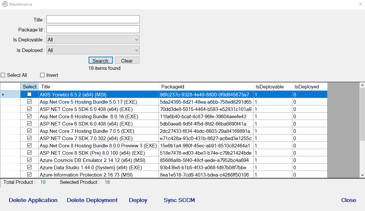The image size is (365, 211).
Task: Tick the checkbox for AKIS Yonetici row
Action: pos(30,94)
